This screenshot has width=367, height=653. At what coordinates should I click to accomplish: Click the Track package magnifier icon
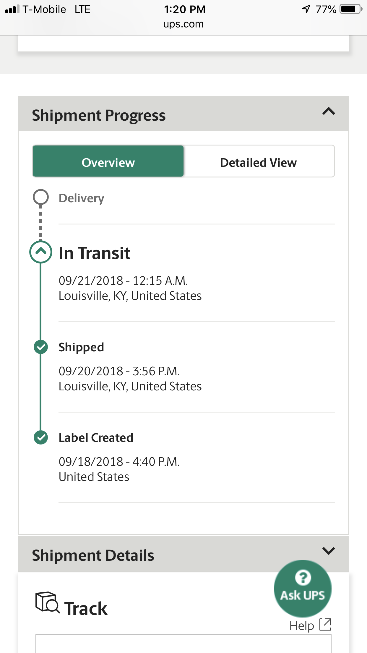click(47, 602)
